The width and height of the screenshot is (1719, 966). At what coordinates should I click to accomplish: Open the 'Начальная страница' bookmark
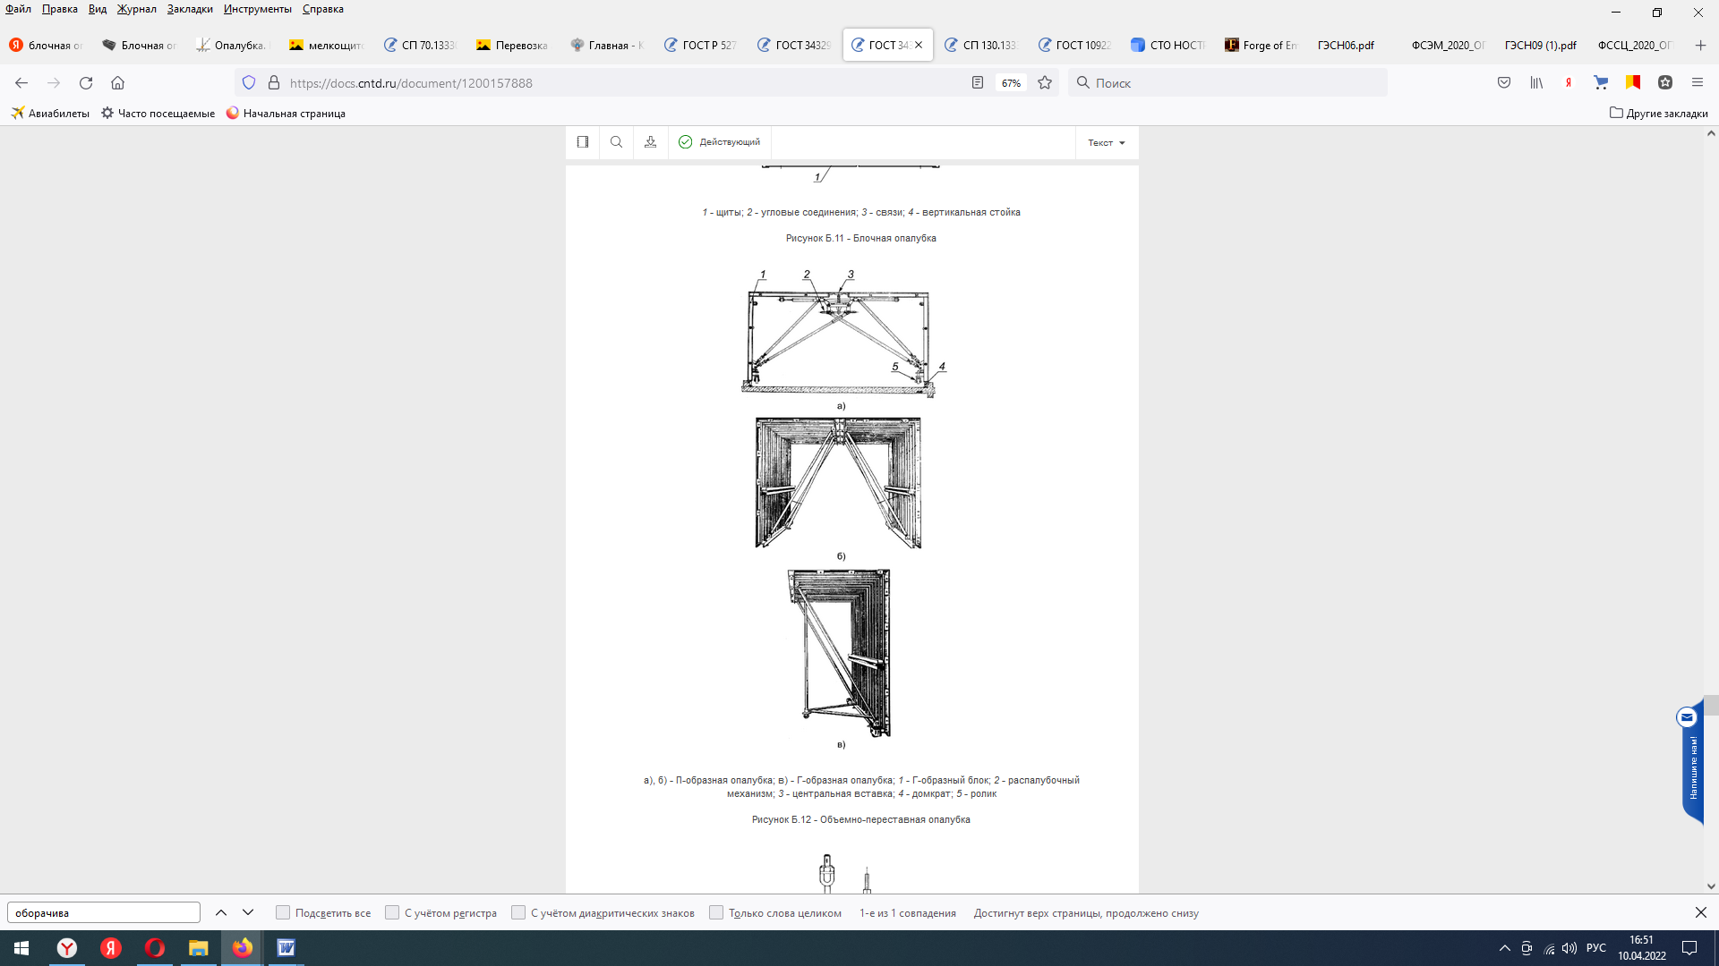pyautogui.click(x=286, y=113)
